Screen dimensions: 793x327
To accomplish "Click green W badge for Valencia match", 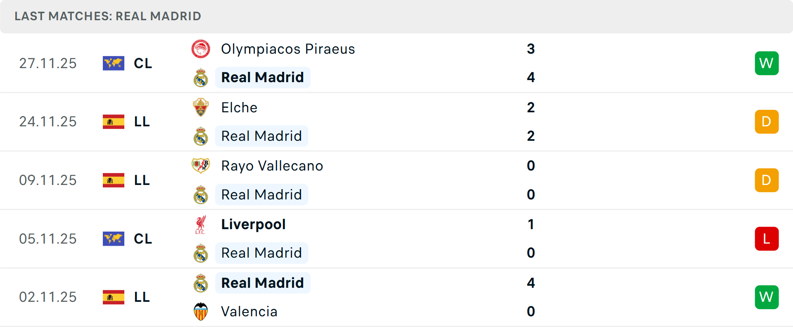I will click(767, 297).
